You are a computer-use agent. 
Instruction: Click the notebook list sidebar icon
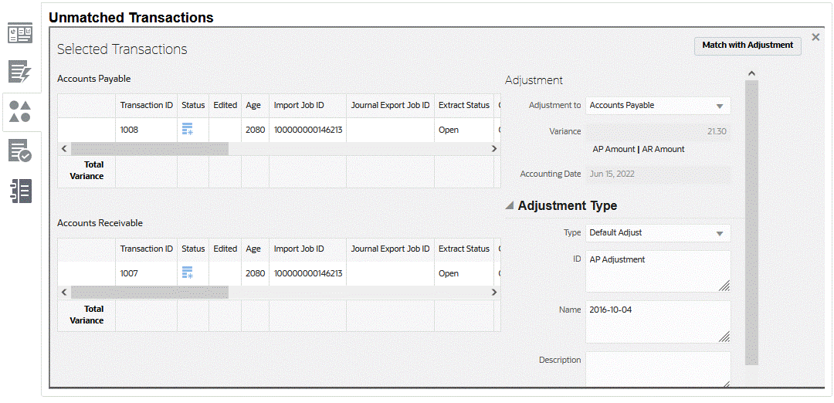20,191
